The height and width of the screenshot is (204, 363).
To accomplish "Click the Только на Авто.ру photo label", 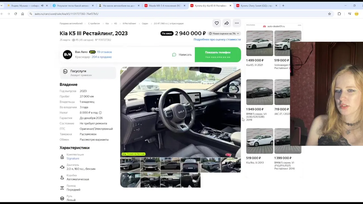I will [x=133, y=154].
